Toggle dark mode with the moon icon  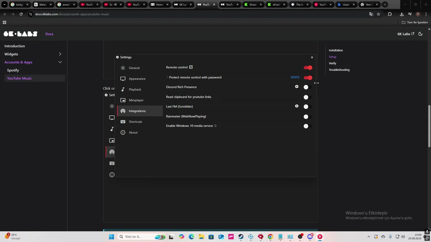click(x=420, y=34)
